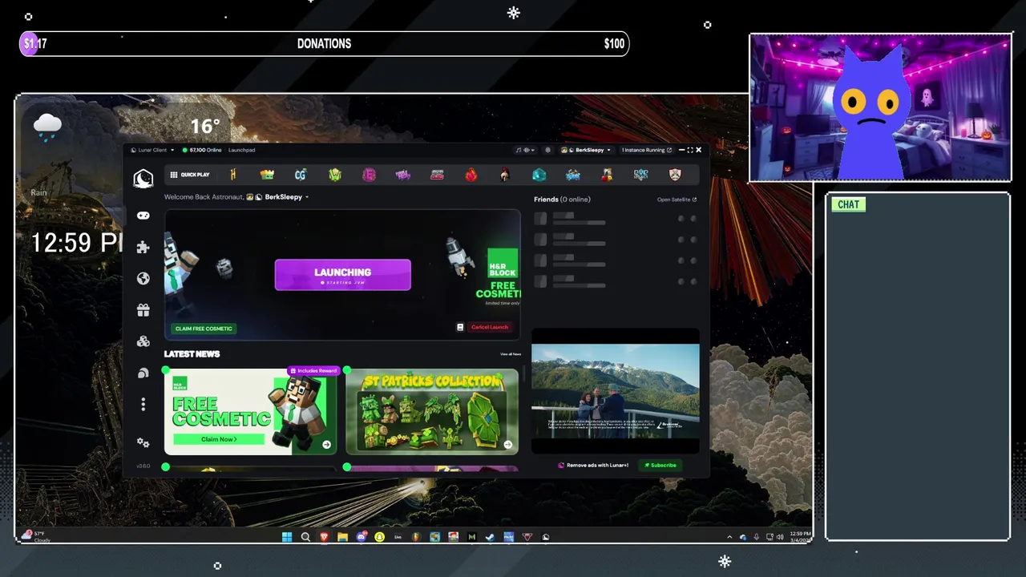This screenshot has height=577, width=1026.
Task: Open the Home gamepad sidebar icon
Action: pyautogui.click(x=143, y=216)
